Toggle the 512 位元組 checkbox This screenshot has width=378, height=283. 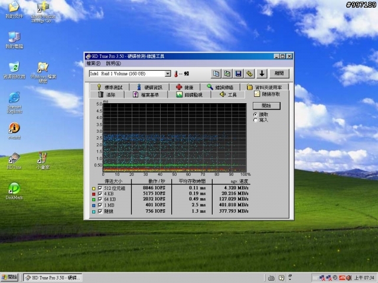point(100,188)
